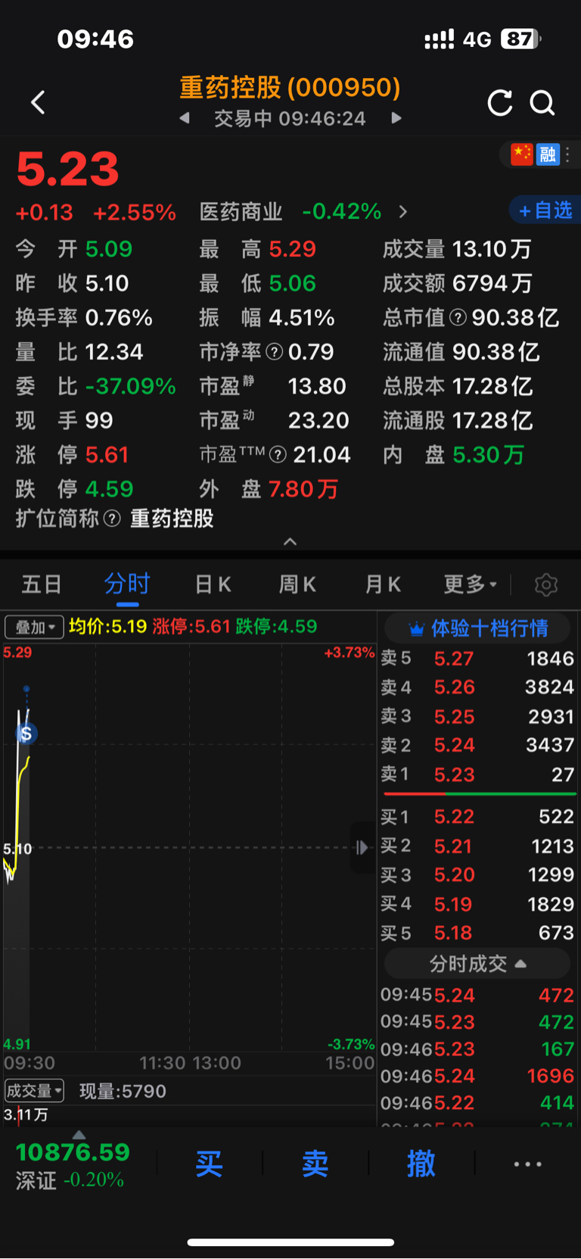This screenshot has height=1259, width=581.
Task: Go to previous stock arrow
Action: point(185,118)
